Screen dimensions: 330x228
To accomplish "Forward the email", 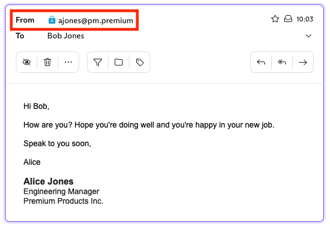I will point(303,62).
